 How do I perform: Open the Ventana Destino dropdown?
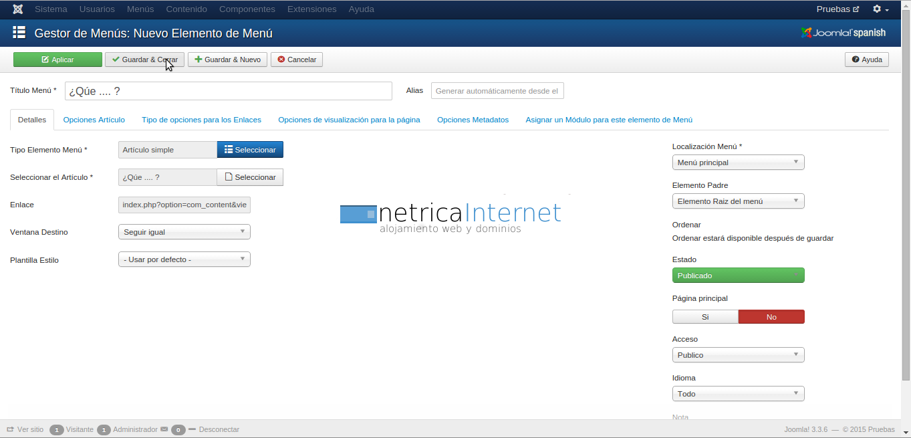[x=184, y=232]
